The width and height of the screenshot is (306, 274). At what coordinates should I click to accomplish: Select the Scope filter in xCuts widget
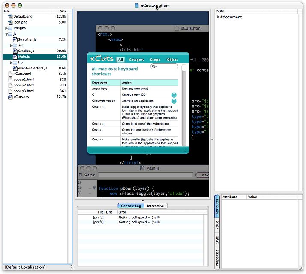pos(155,60)
